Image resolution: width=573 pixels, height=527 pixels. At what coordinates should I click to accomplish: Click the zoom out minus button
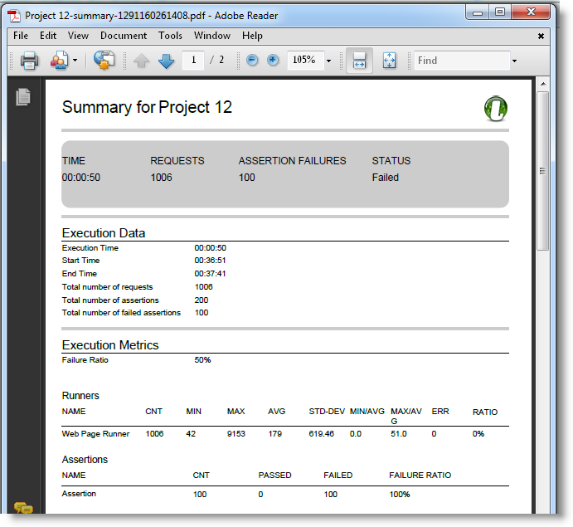point(252,60)
